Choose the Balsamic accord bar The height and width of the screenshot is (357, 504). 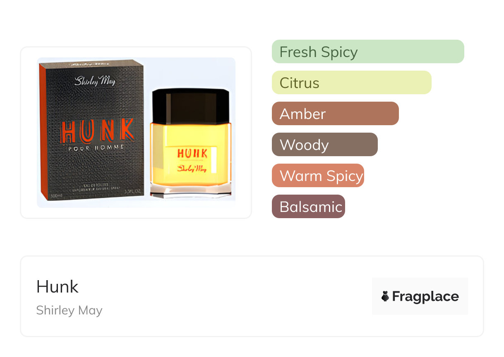pyautogui.click(x=308, y=207)
